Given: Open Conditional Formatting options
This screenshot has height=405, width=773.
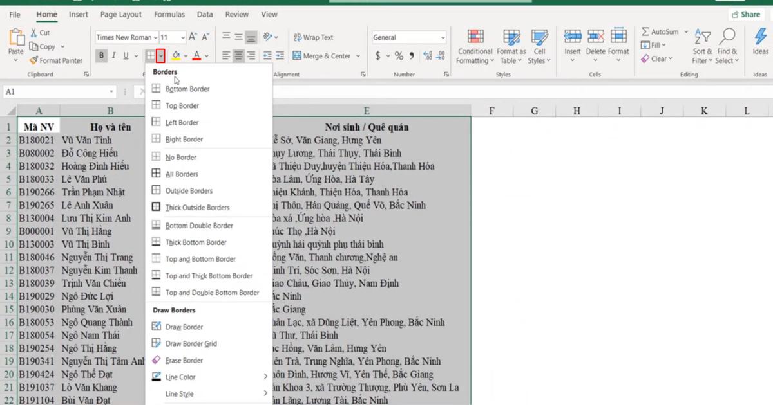Looking at the screenshot, I should (x=475, y=45).
